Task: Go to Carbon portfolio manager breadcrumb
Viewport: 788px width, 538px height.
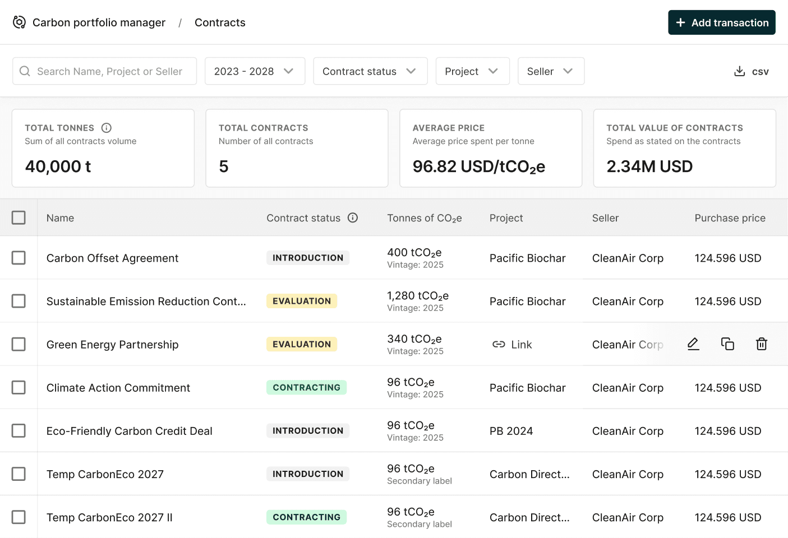Action: pyautogui.click(x=99, y=22)
